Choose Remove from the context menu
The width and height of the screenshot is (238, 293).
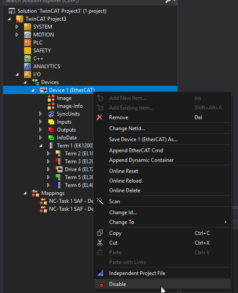pos(162,117)
